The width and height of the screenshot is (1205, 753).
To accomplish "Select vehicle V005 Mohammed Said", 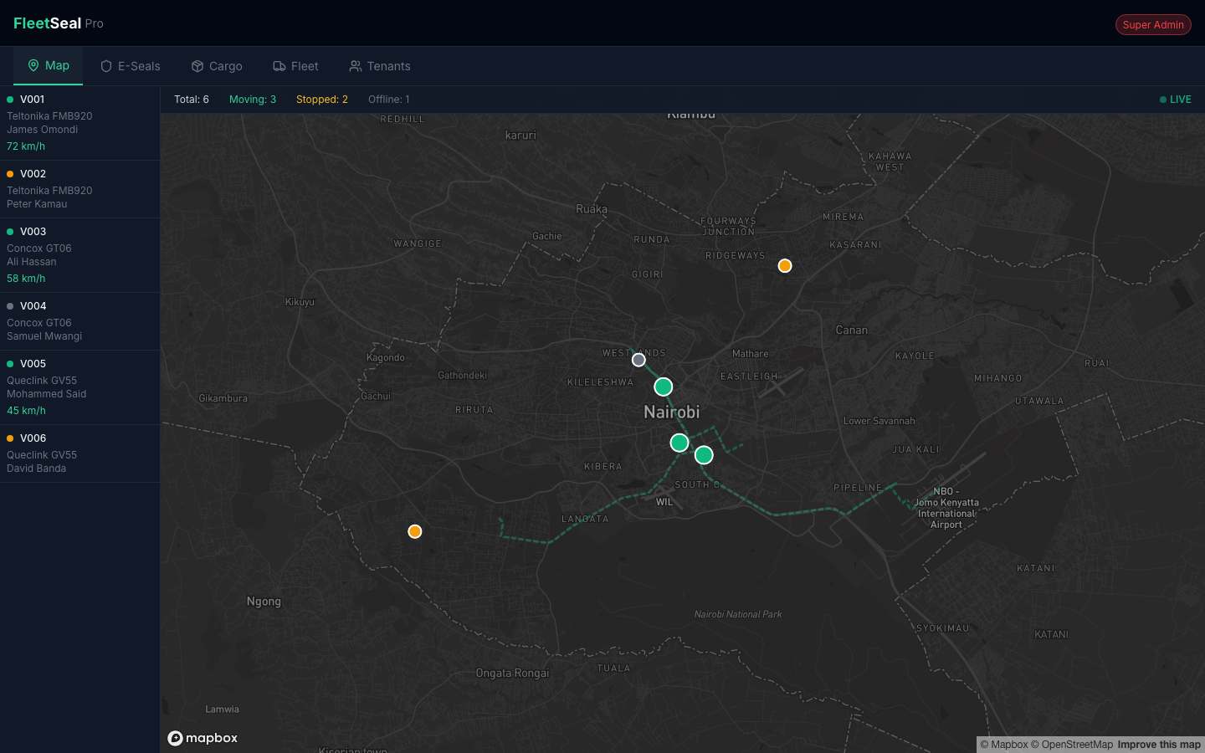I will click(x=79, y=387).
